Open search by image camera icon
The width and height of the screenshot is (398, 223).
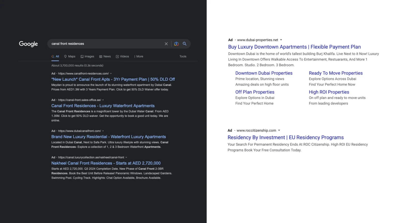tap(176, 44)
